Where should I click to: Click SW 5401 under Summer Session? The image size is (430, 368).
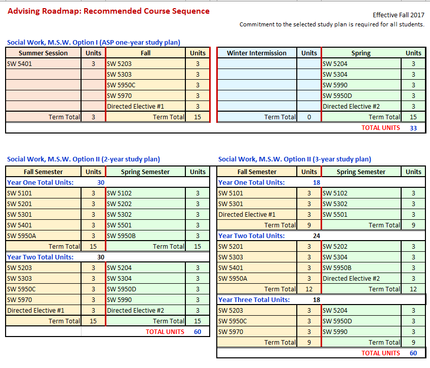[20, 64]
